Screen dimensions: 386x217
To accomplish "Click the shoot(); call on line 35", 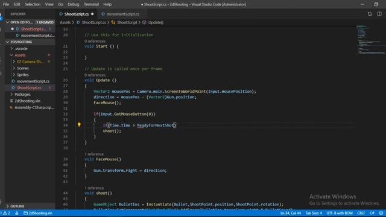I will click(x=112, y=131).
